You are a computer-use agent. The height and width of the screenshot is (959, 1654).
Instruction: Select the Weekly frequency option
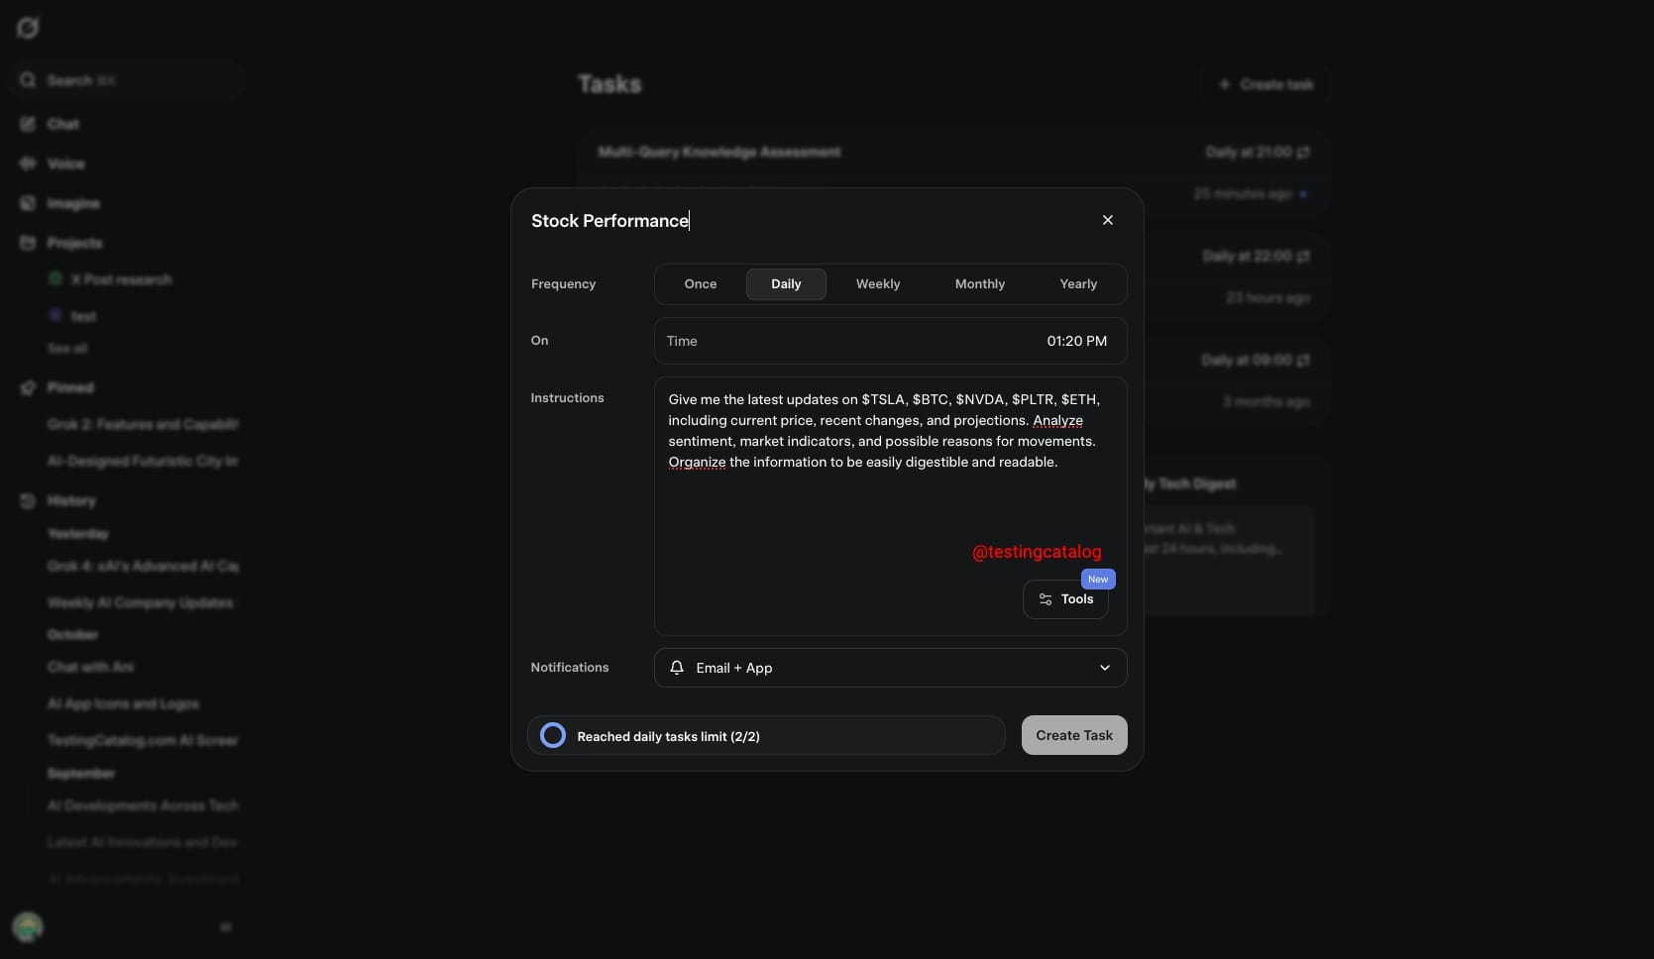coord(877,284)
